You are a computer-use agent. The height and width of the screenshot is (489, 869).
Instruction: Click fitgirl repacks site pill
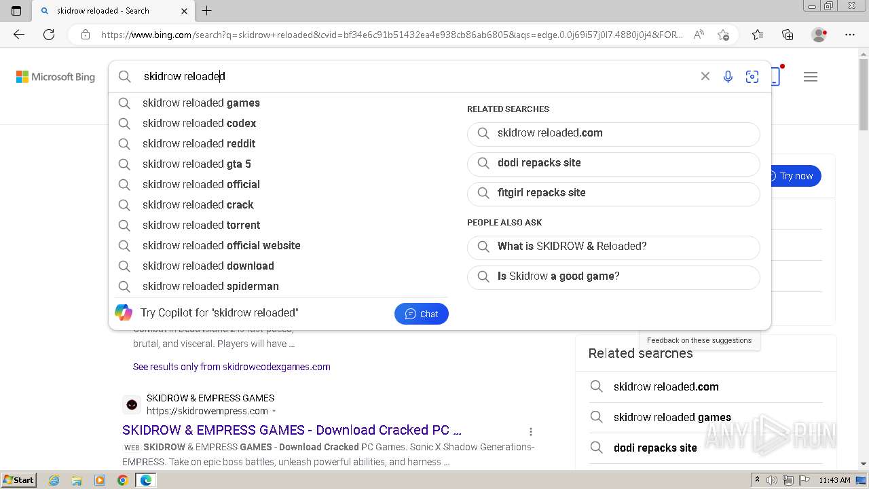(x=614, y=194)
